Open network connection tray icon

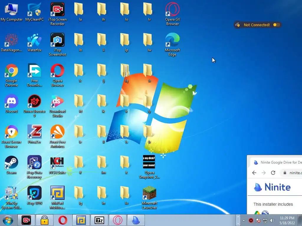click(265, 220)
